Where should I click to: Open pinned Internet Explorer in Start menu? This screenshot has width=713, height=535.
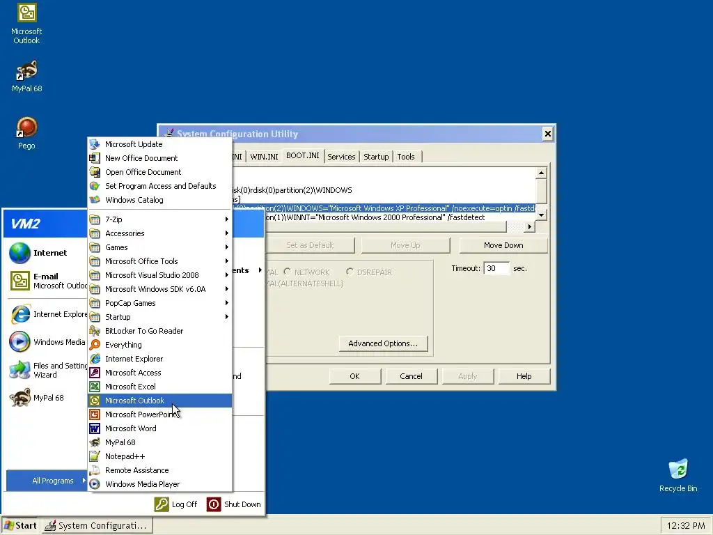(47, 314)
